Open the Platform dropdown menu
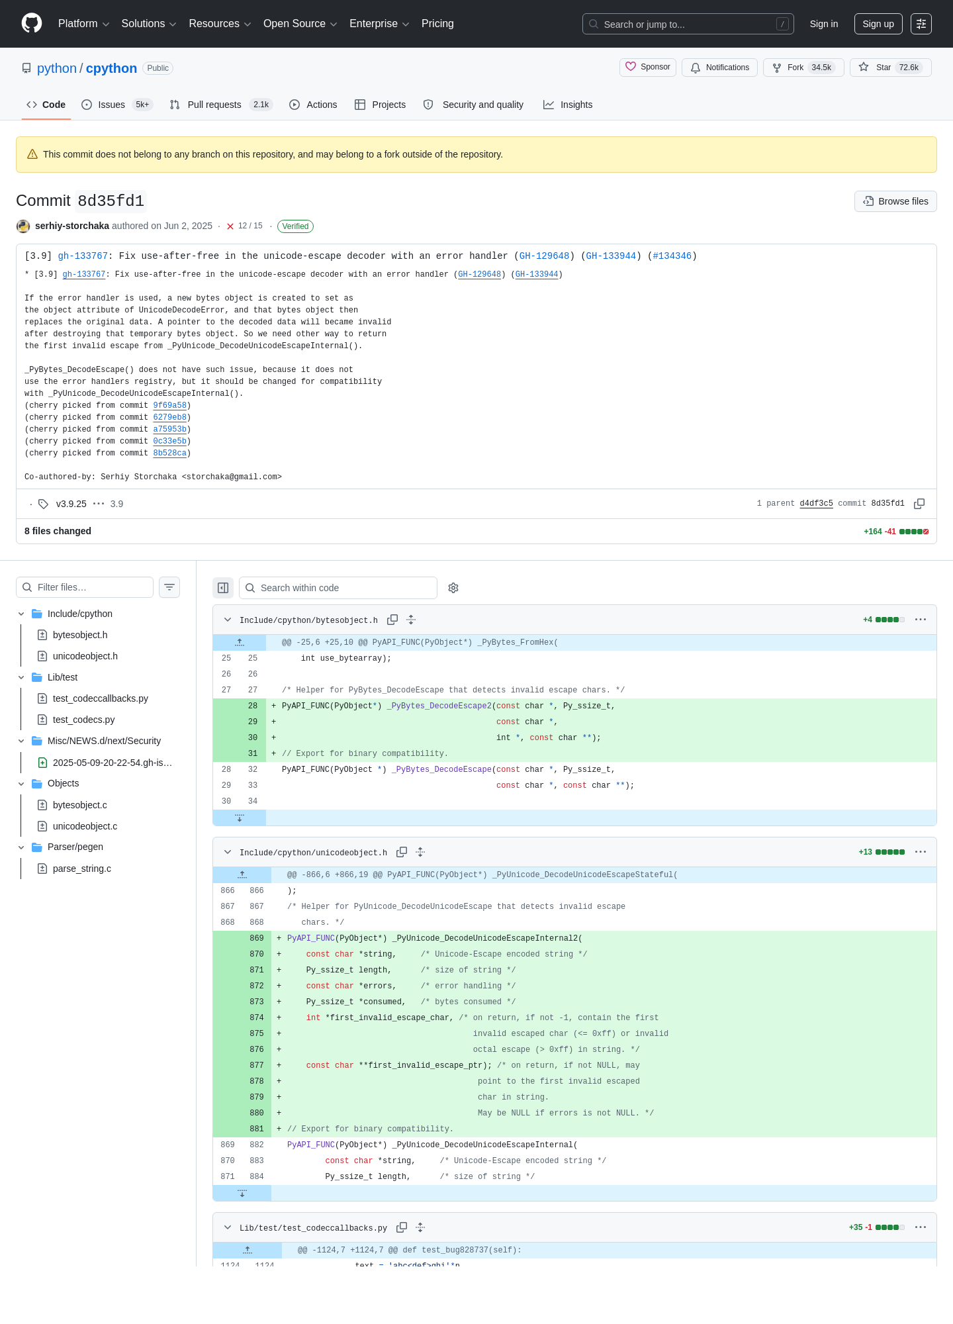Image resolution: width=953 pixels, height=1324 pixels. [84, 24]
